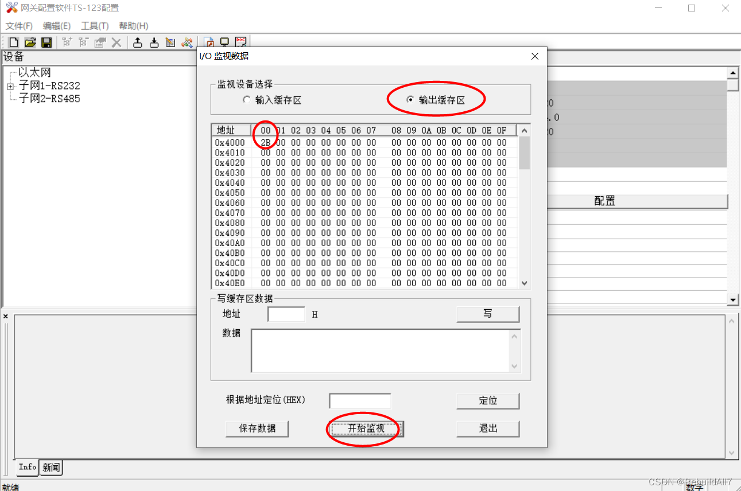Close the I/O 监视数据 dialog
The width and height of the screenshot is (741, 491).
[x=535, y=56]
